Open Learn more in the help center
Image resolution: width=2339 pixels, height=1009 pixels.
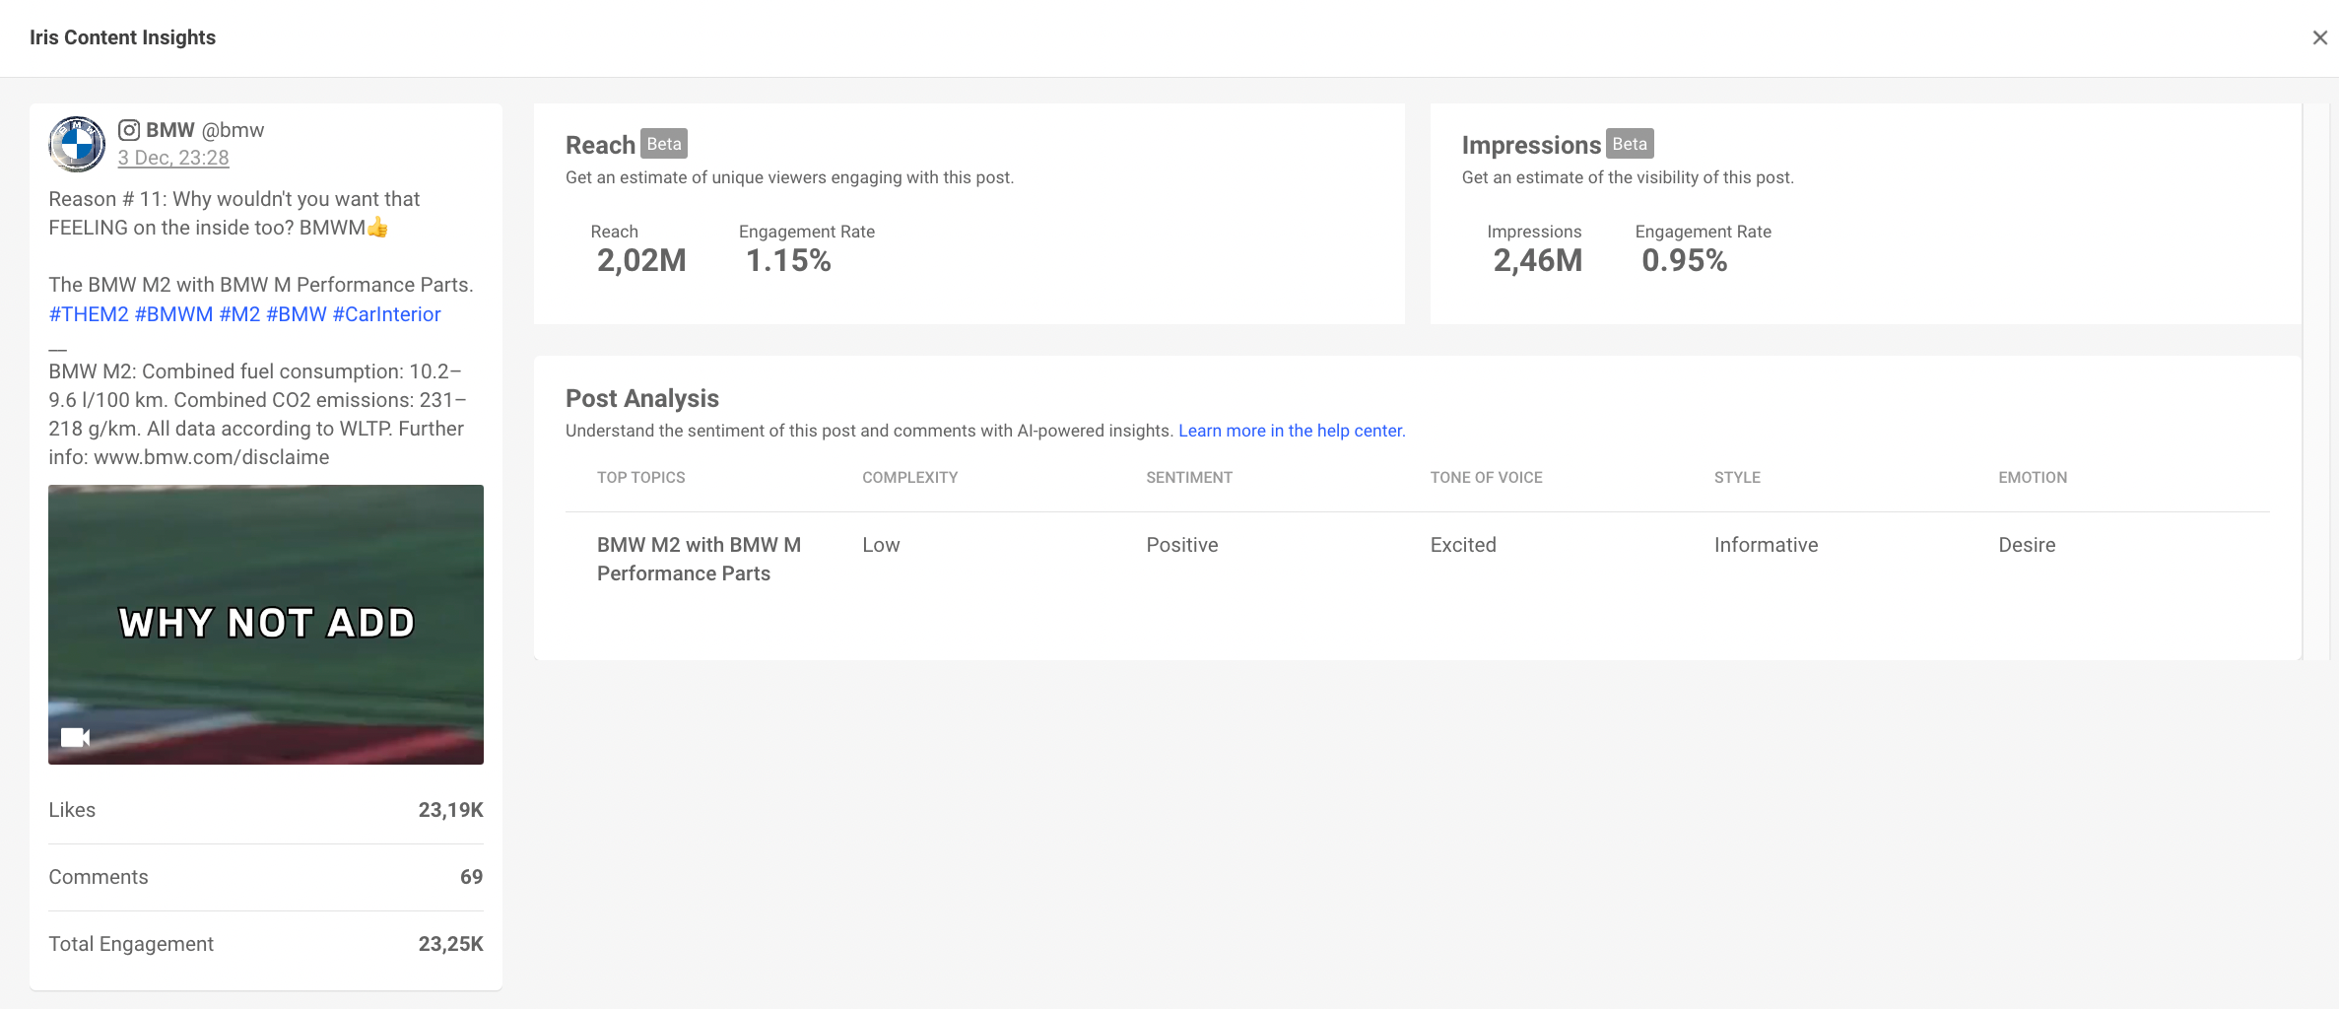tap(1291, 431)
